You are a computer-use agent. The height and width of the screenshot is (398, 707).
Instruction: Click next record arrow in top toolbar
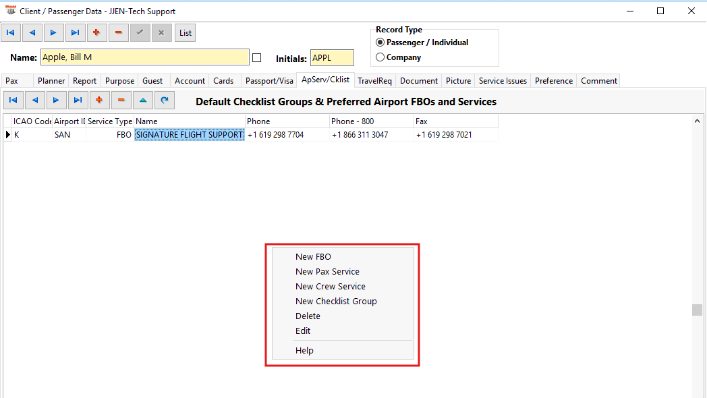coord(54,32)
